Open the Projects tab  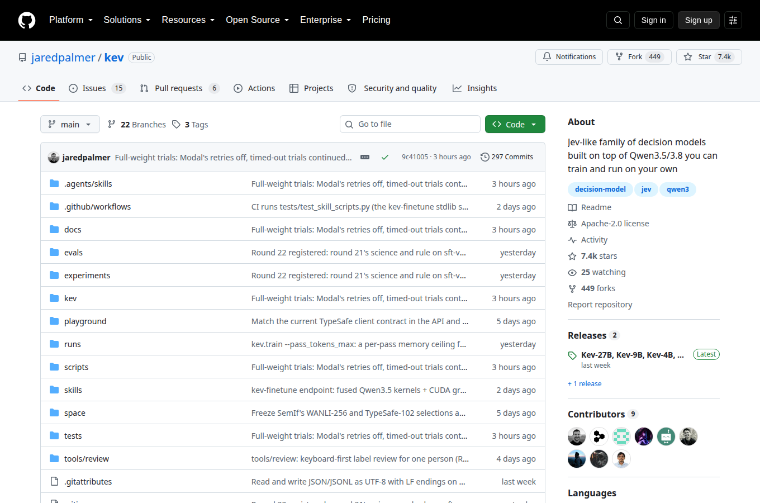pyautogui.click(x=311, y=88)
